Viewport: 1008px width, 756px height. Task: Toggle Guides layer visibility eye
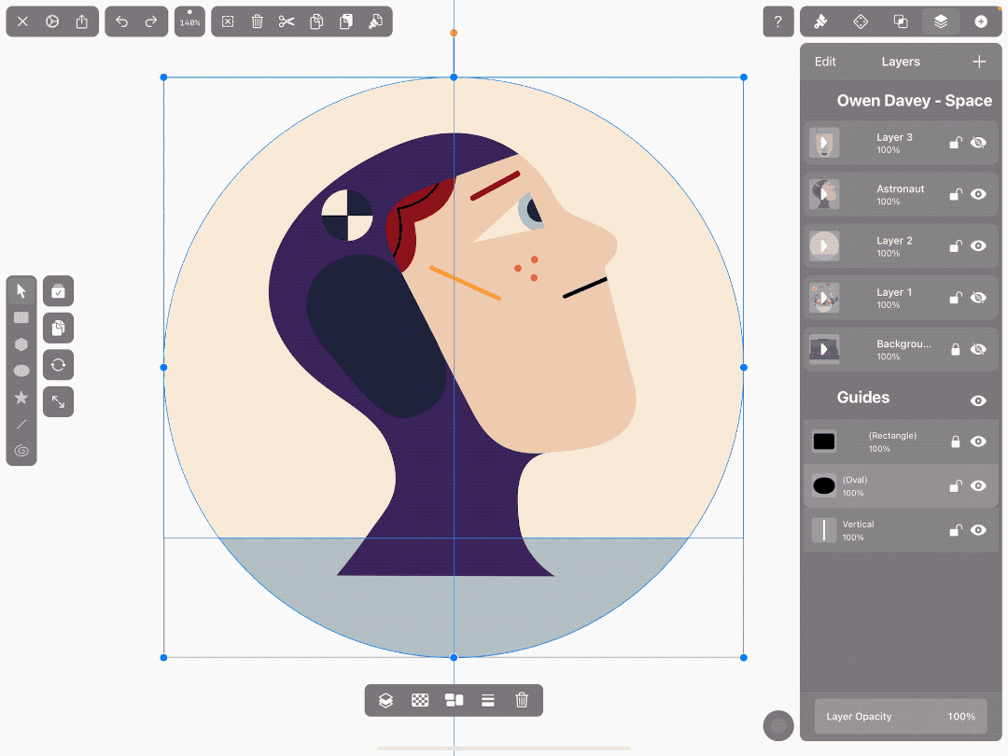click(978, 400)
